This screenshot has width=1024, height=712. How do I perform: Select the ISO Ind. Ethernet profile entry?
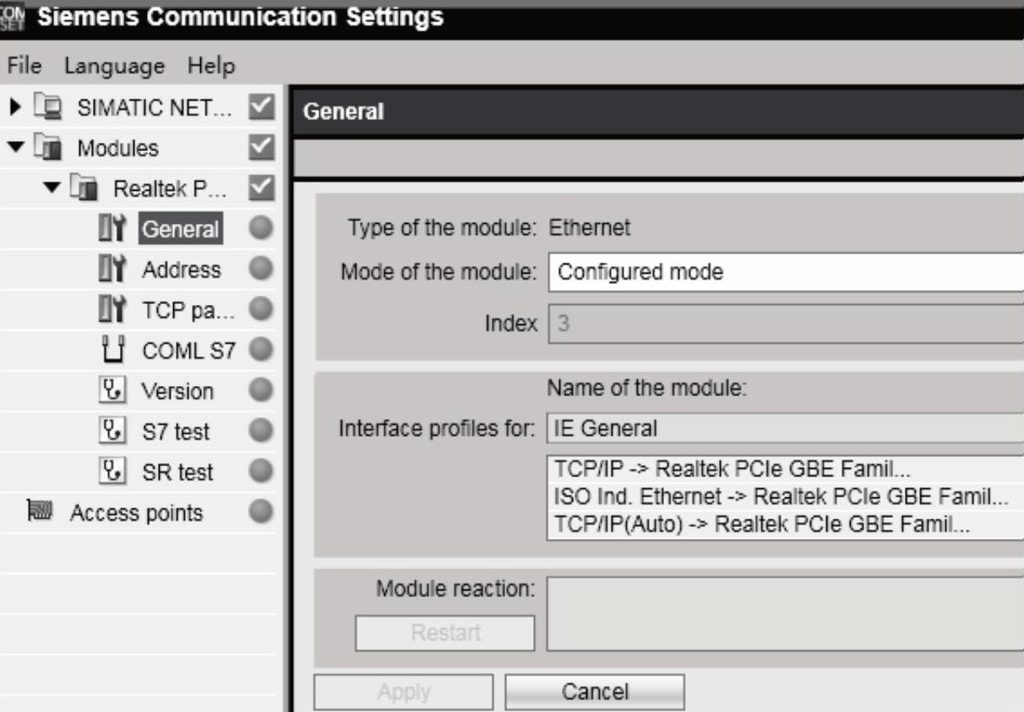coord(781,497)
